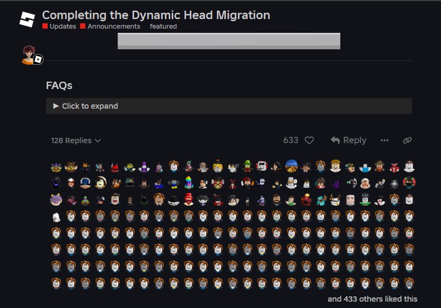Open the white-hooded bearded liker avatar
Image resolution: width=441 pixels, height=308 pixels.
click(x=365, y=183)
